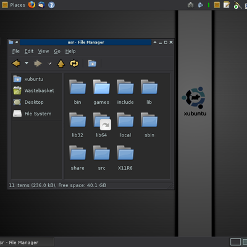247x247 pixels.
Task: Open the Go menu
Action: click(57, 51)
